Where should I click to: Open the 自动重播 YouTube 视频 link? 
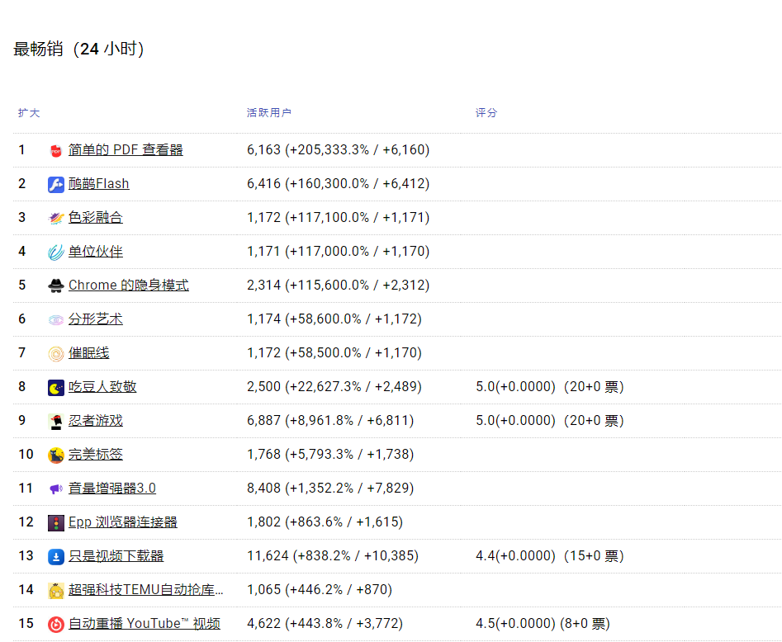tap(145, 624)
